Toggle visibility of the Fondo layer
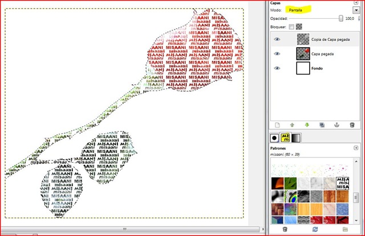This screenshot has height=236, width=365. pos(277,68)
